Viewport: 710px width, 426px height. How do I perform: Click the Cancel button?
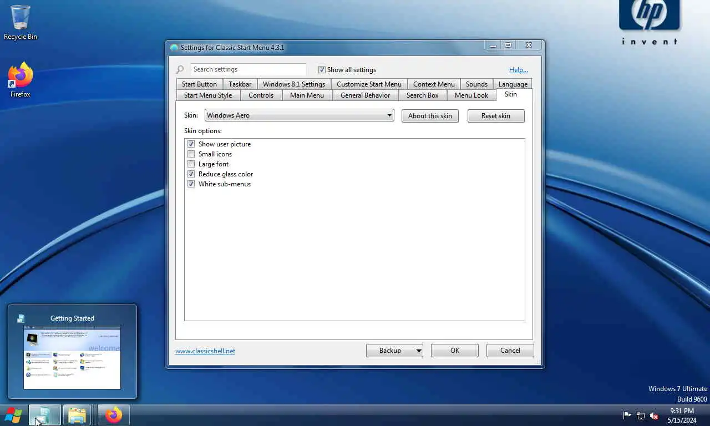(510, 351)
